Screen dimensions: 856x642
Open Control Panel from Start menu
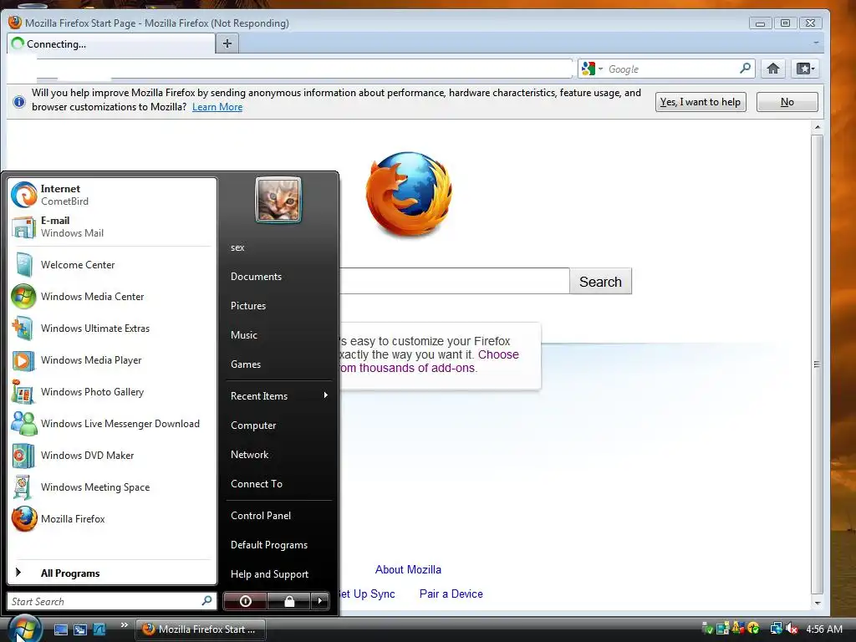278,515
